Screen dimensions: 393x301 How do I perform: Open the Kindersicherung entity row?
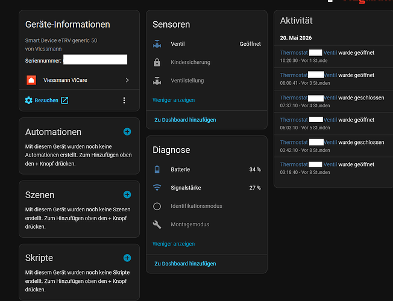[x=207, y=63]
